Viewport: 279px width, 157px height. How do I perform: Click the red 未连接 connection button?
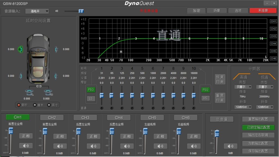[263, 11]
